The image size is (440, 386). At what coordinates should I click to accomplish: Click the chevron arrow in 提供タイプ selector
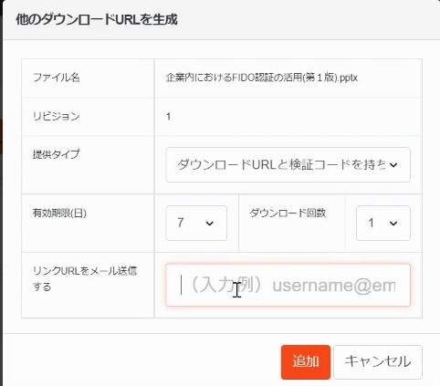point(393,165)
